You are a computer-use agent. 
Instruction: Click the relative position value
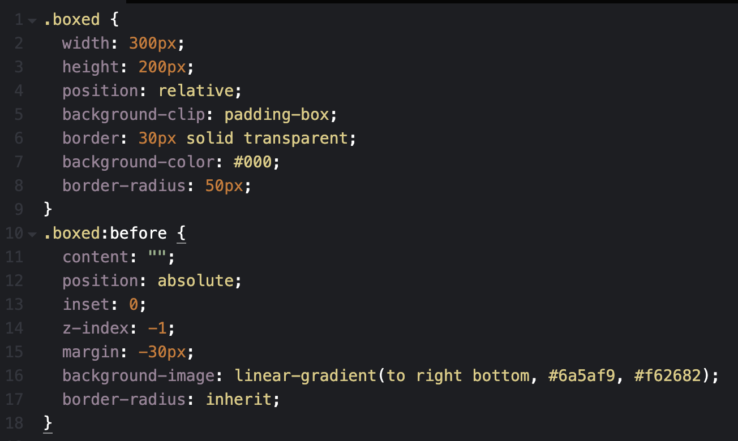pos(196,91)
